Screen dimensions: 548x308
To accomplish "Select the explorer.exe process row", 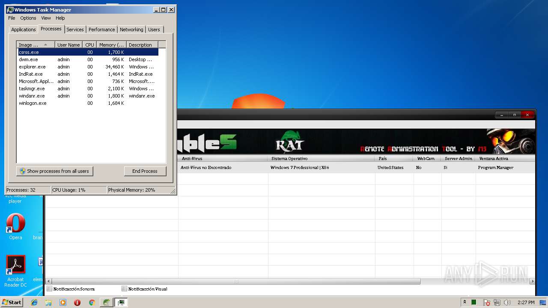I will click(88, 67).
